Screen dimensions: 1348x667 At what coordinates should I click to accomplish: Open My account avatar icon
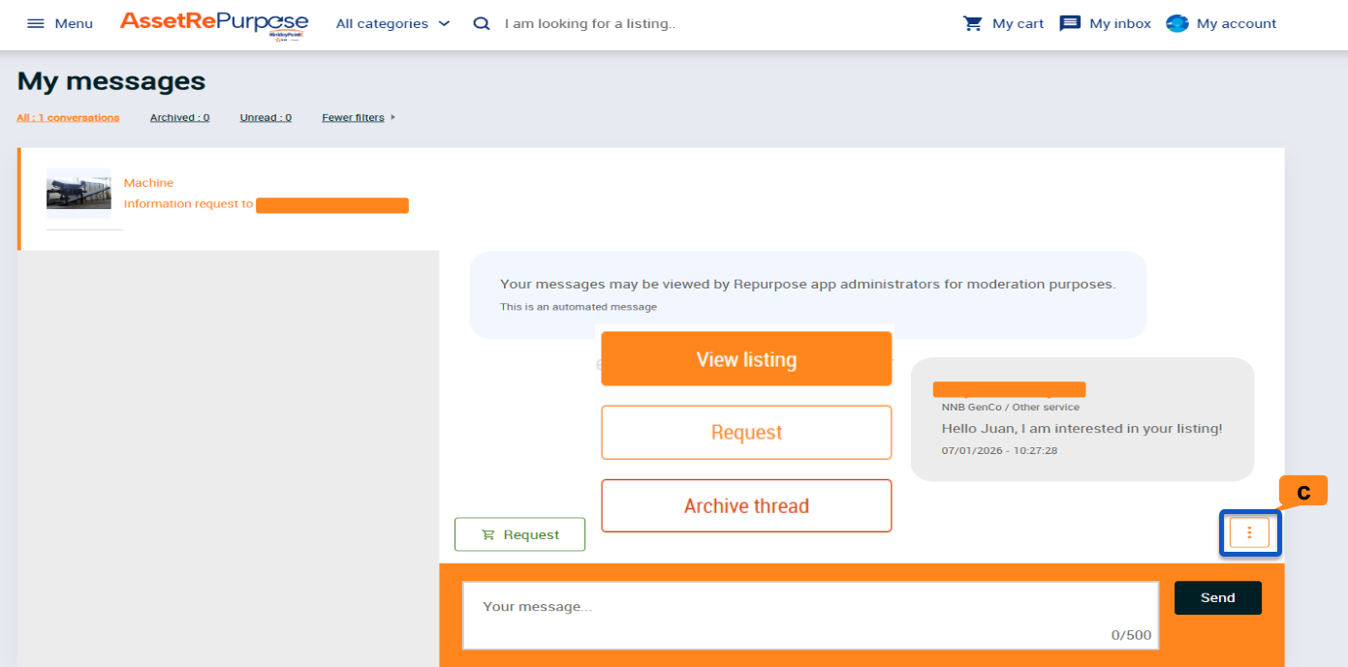point(1177,23)
